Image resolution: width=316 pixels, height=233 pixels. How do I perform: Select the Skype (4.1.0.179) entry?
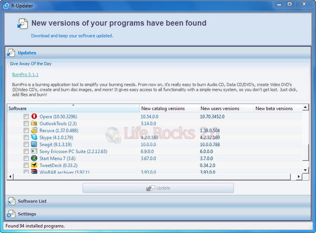(56, 138)
